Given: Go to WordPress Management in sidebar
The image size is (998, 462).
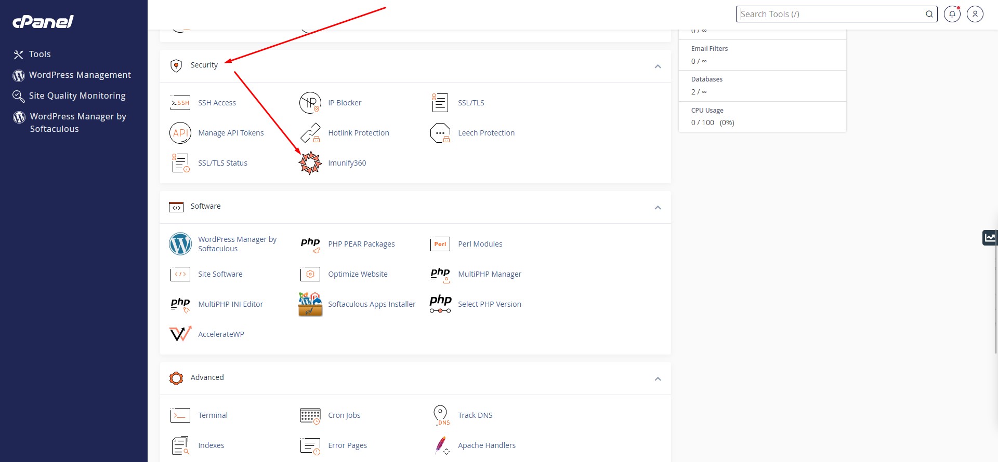Looking at the screenshot, I should [80, 75].
